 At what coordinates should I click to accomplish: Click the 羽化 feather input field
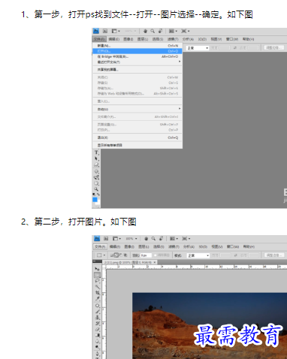[146, 255]
